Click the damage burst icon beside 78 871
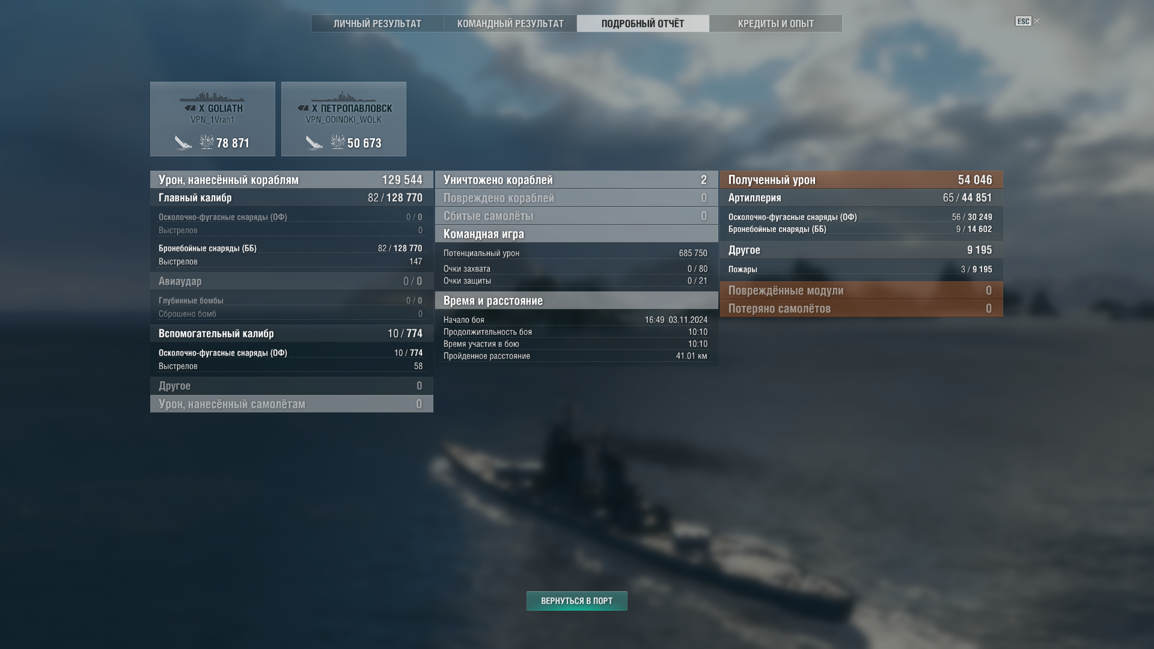 click(x=207, y=142)
